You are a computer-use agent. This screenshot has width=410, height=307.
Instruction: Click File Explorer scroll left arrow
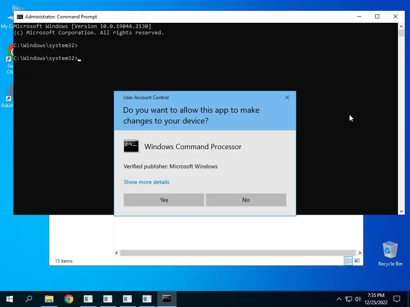117,253
